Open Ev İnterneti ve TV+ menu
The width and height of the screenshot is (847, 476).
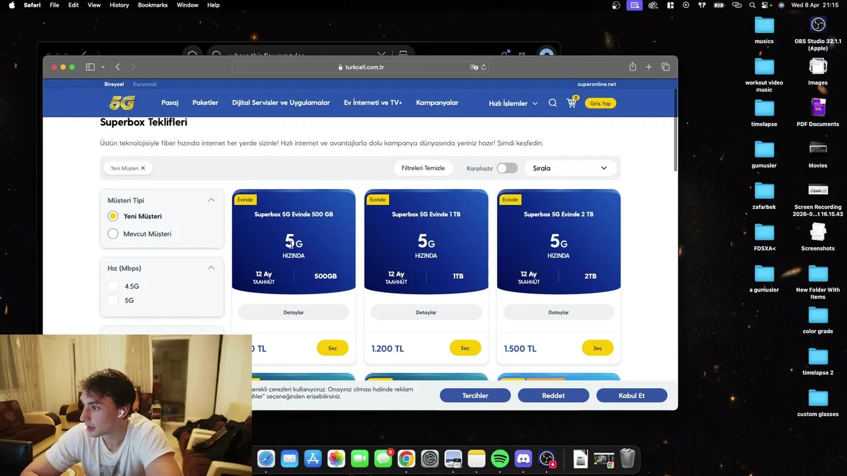coord(373,102)
